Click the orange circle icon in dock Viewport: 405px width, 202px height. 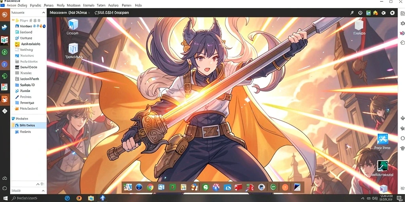click(x=285, y=187)
